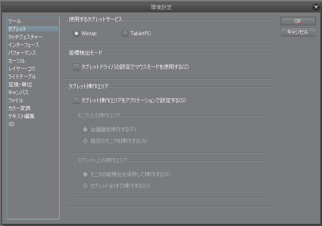Select 全画面を操作する(F) radio button
Viewport: 322px width, 226px height.
click(85, 130)
